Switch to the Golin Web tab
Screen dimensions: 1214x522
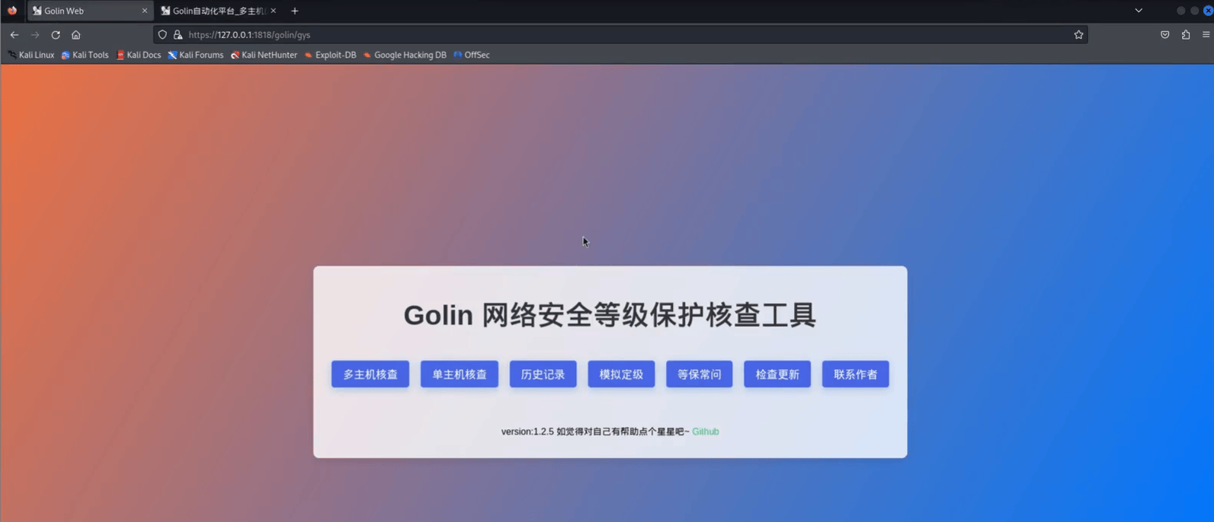tap(89, 11)
